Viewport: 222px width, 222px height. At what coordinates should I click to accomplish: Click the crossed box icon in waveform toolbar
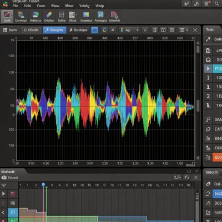[172, 30]
